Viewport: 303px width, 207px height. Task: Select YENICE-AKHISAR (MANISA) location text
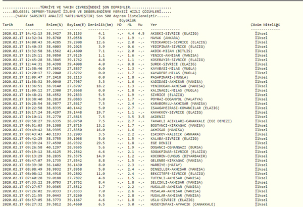point(175,56)
